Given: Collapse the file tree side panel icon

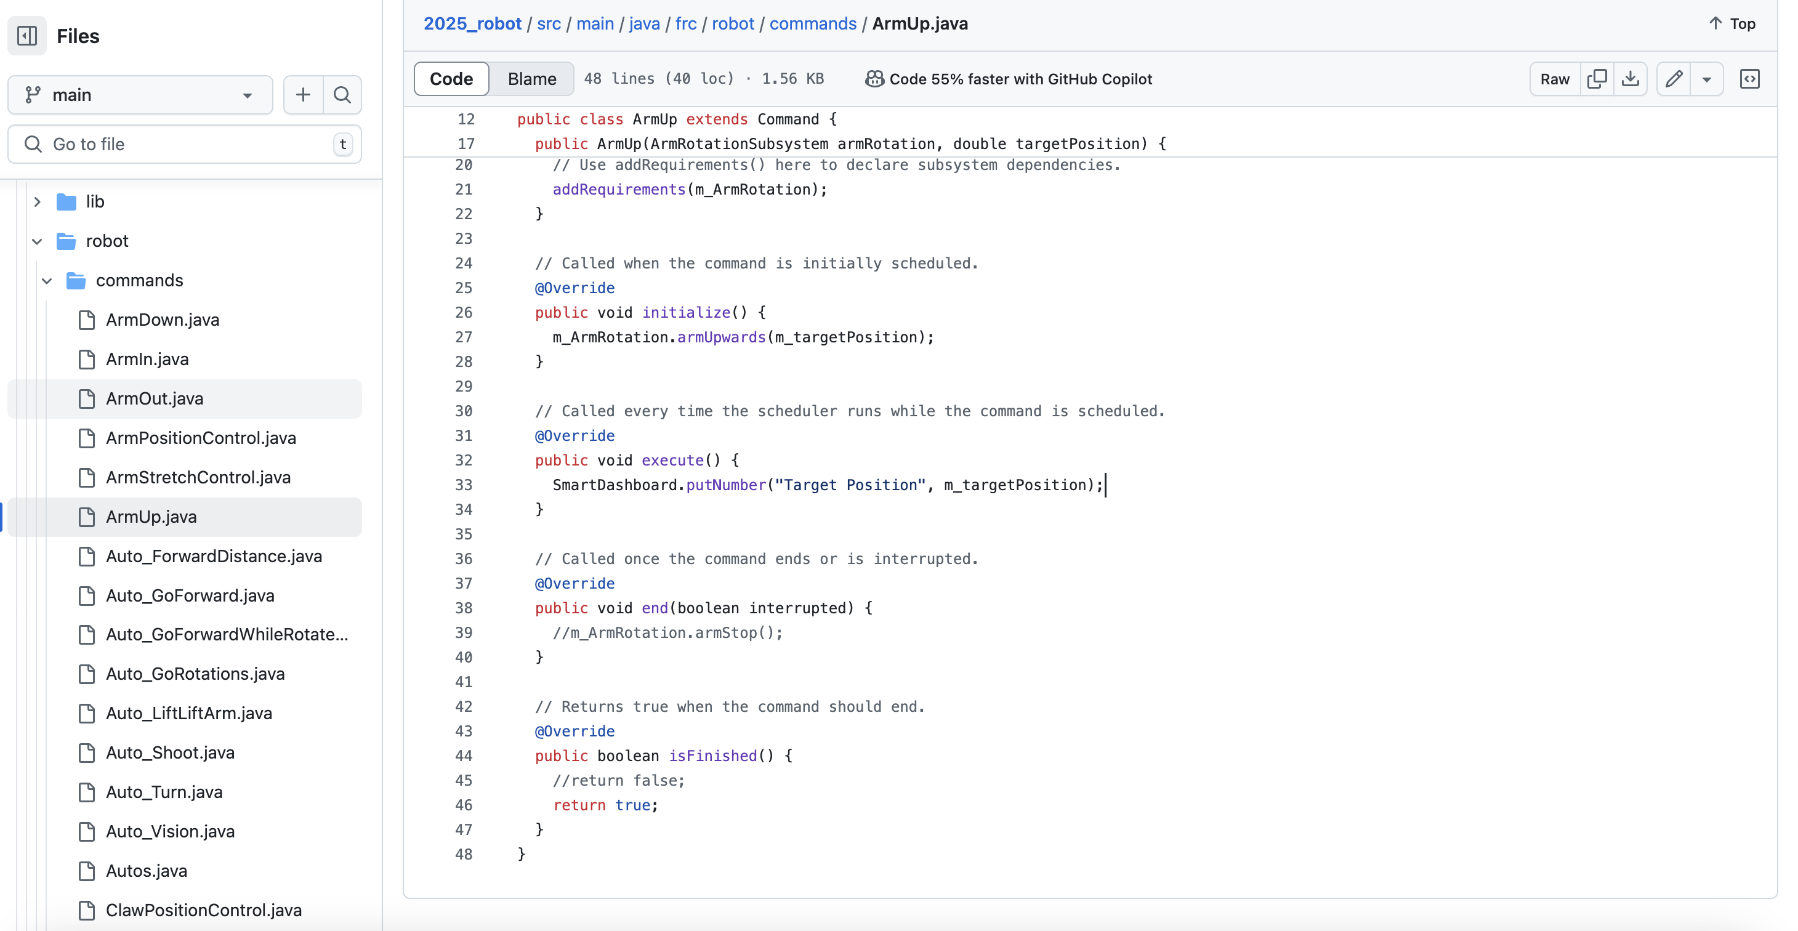Looking at the screenshot, I should [x=27, y=36].
